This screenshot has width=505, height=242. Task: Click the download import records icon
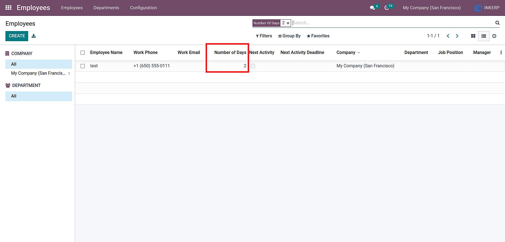click(x=34, y=36)
